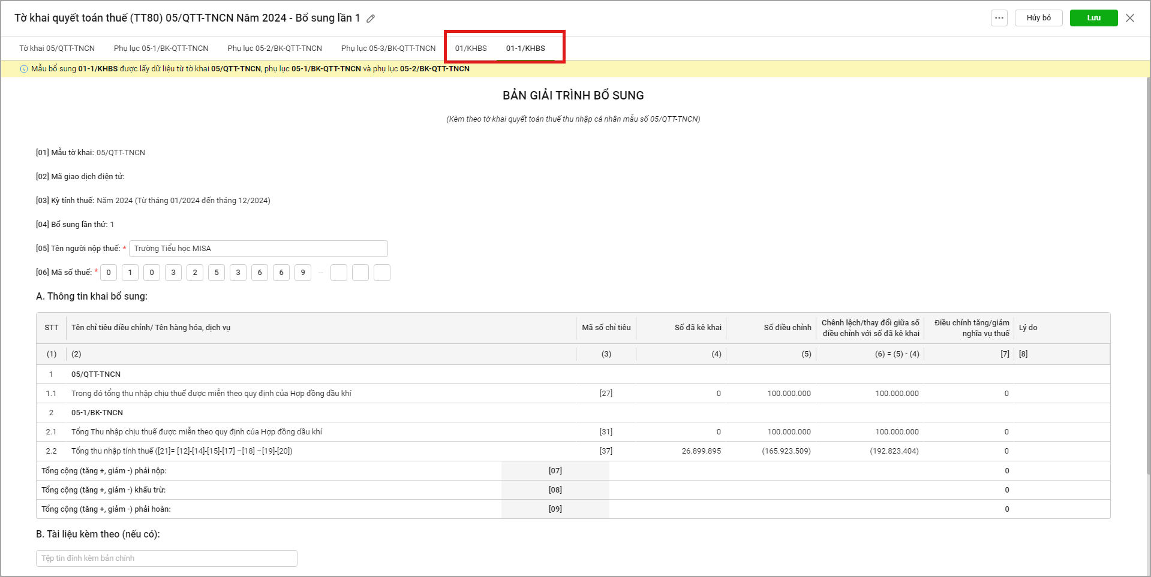Image resolution: width=1151 pixels, height=577 pixels.
Task: Switch to the 01/KHBS tab
Action: click(x=471, y=49)
